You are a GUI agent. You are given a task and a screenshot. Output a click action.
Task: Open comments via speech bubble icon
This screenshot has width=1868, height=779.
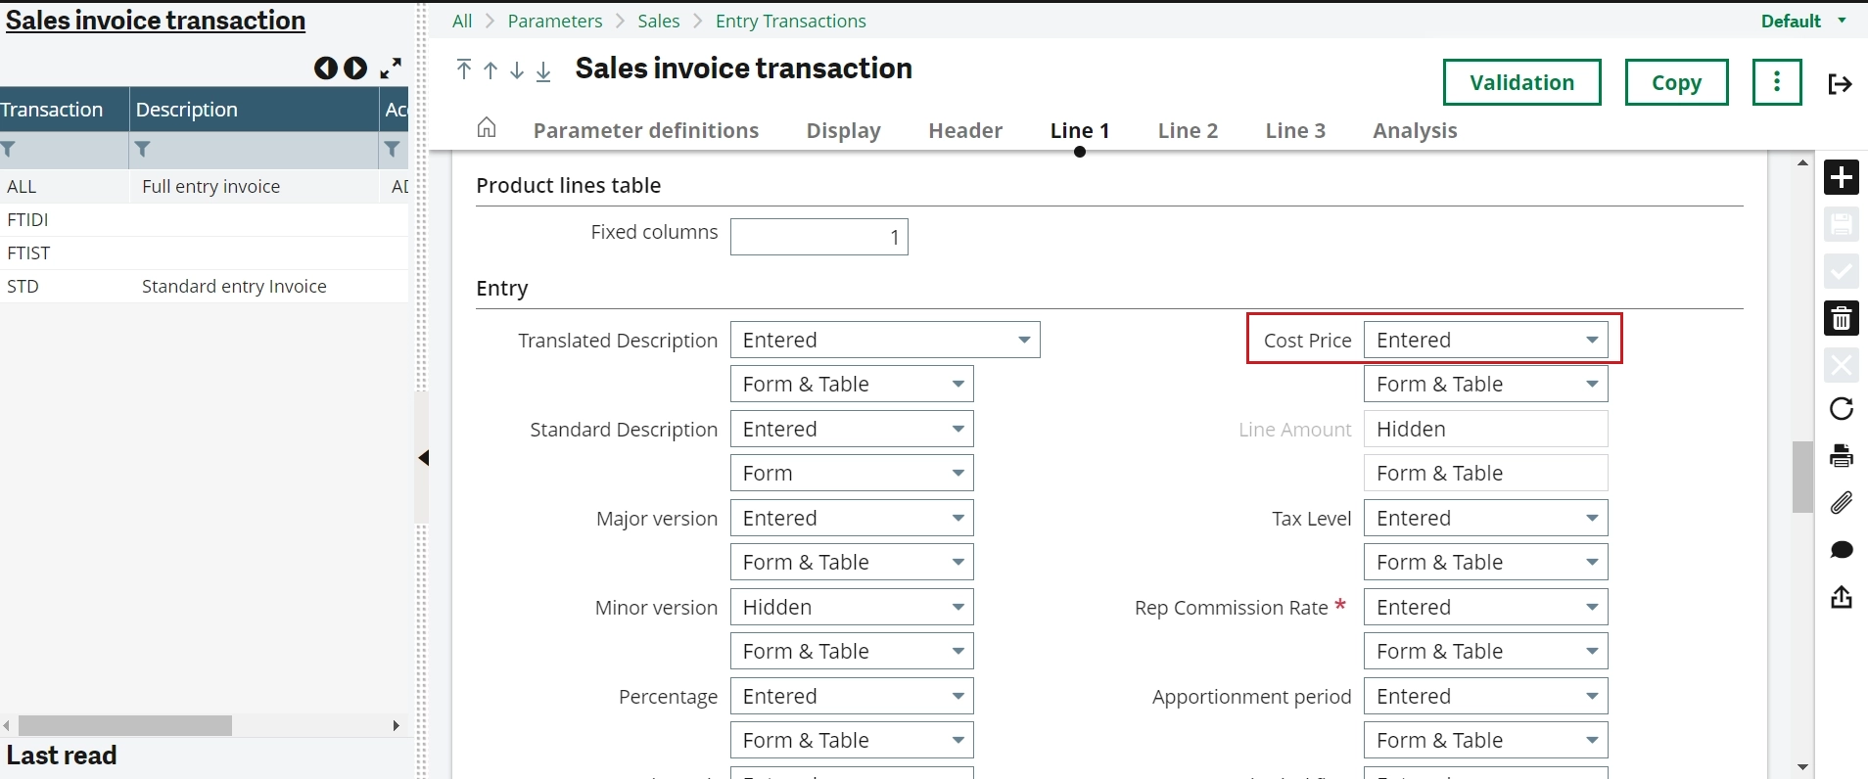pos(1841,550)
